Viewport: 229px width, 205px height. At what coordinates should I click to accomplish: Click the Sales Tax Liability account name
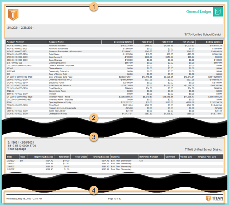click(57, 111)
